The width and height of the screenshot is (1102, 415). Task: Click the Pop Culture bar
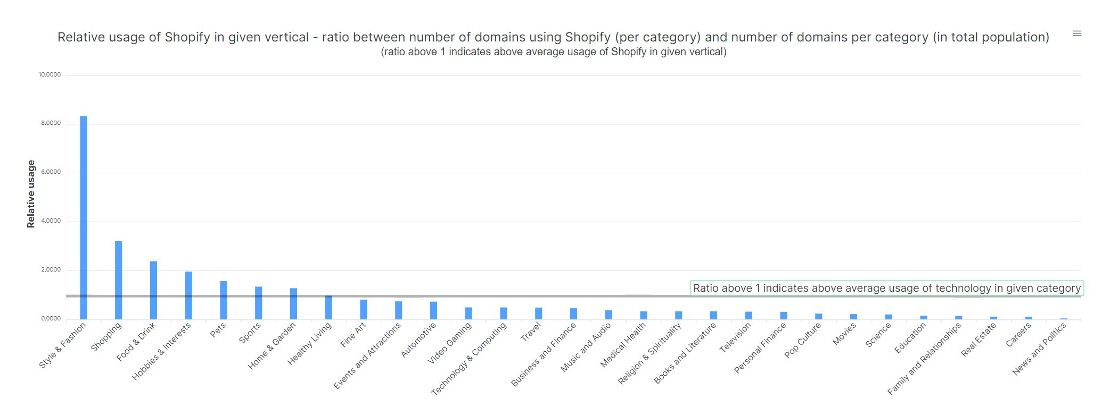pyautogui.click(x=819, y=317)
